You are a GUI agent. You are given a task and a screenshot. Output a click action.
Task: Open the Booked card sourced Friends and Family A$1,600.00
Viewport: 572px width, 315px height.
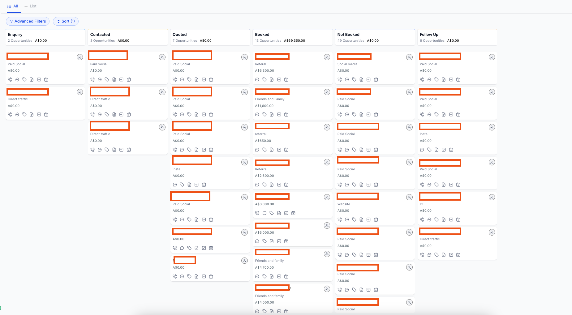(293, 103)
